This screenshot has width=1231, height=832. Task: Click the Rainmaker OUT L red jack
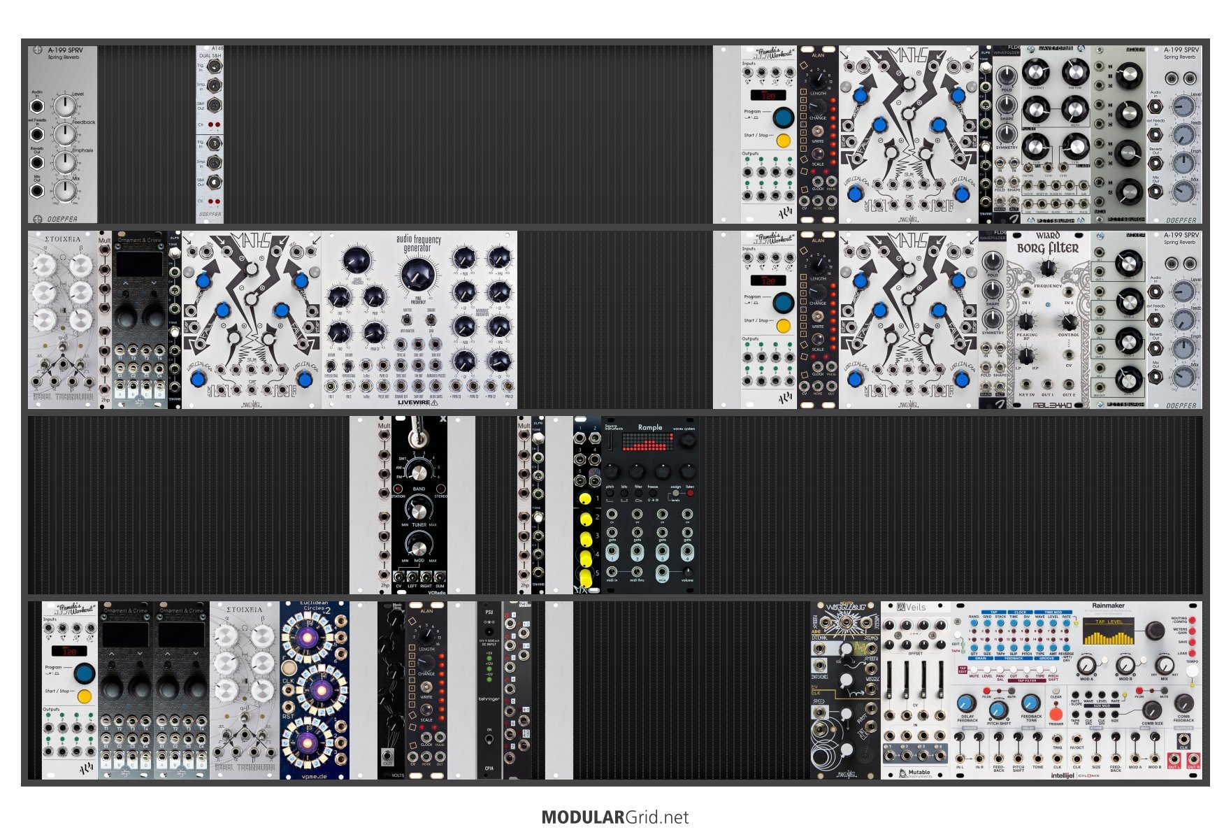point(1174,759)
